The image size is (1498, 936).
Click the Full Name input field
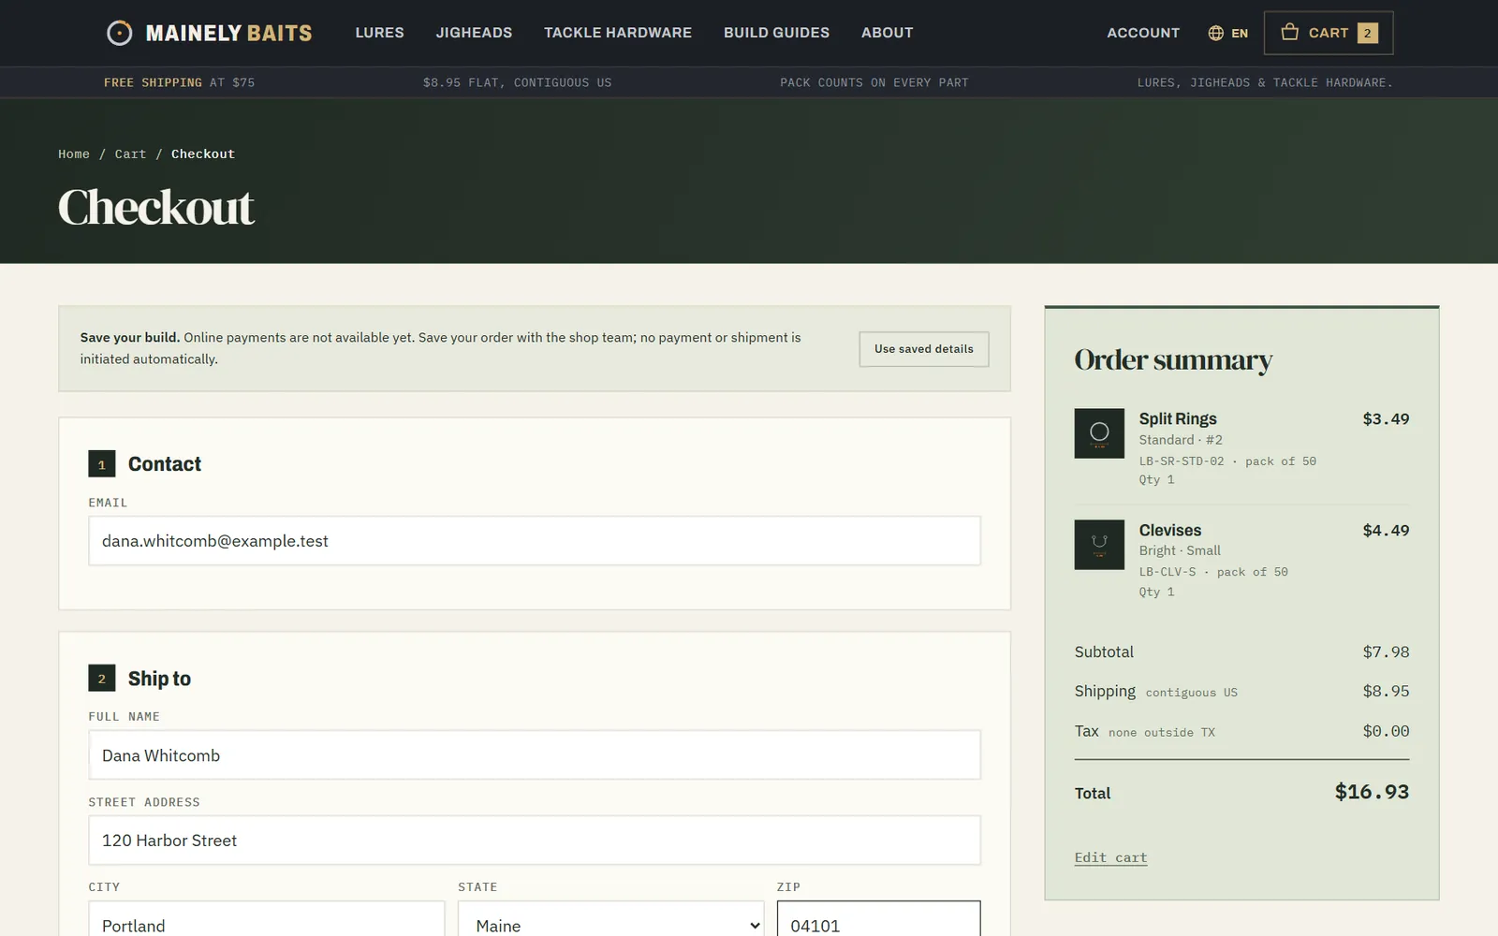535,755
